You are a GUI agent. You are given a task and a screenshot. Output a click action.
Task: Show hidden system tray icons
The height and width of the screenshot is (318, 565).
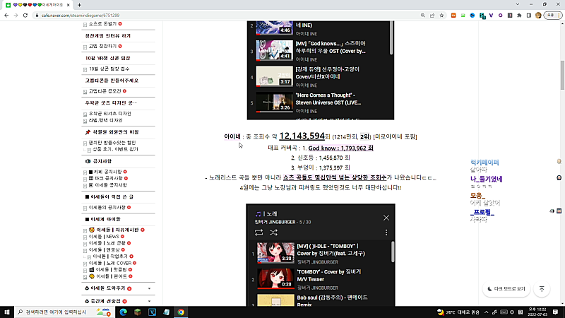(486, 312)
